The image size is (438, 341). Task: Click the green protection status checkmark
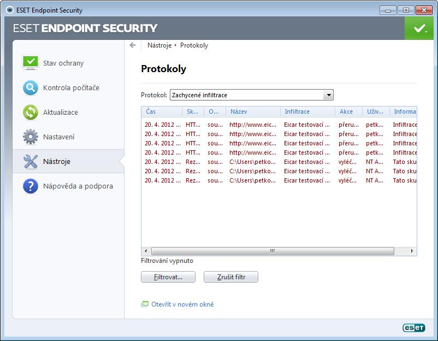[x=419, y=28]
